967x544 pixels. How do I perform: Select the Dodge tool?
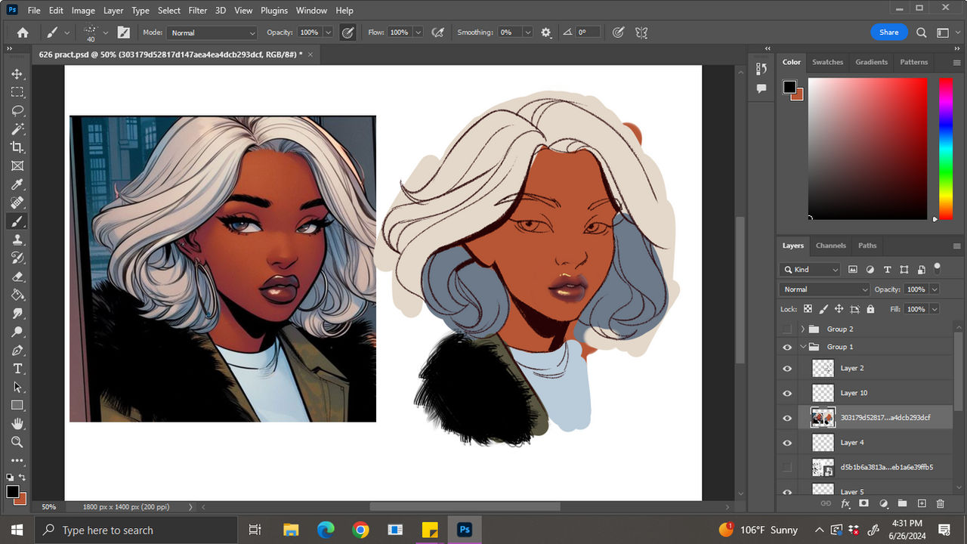point(17,332)
